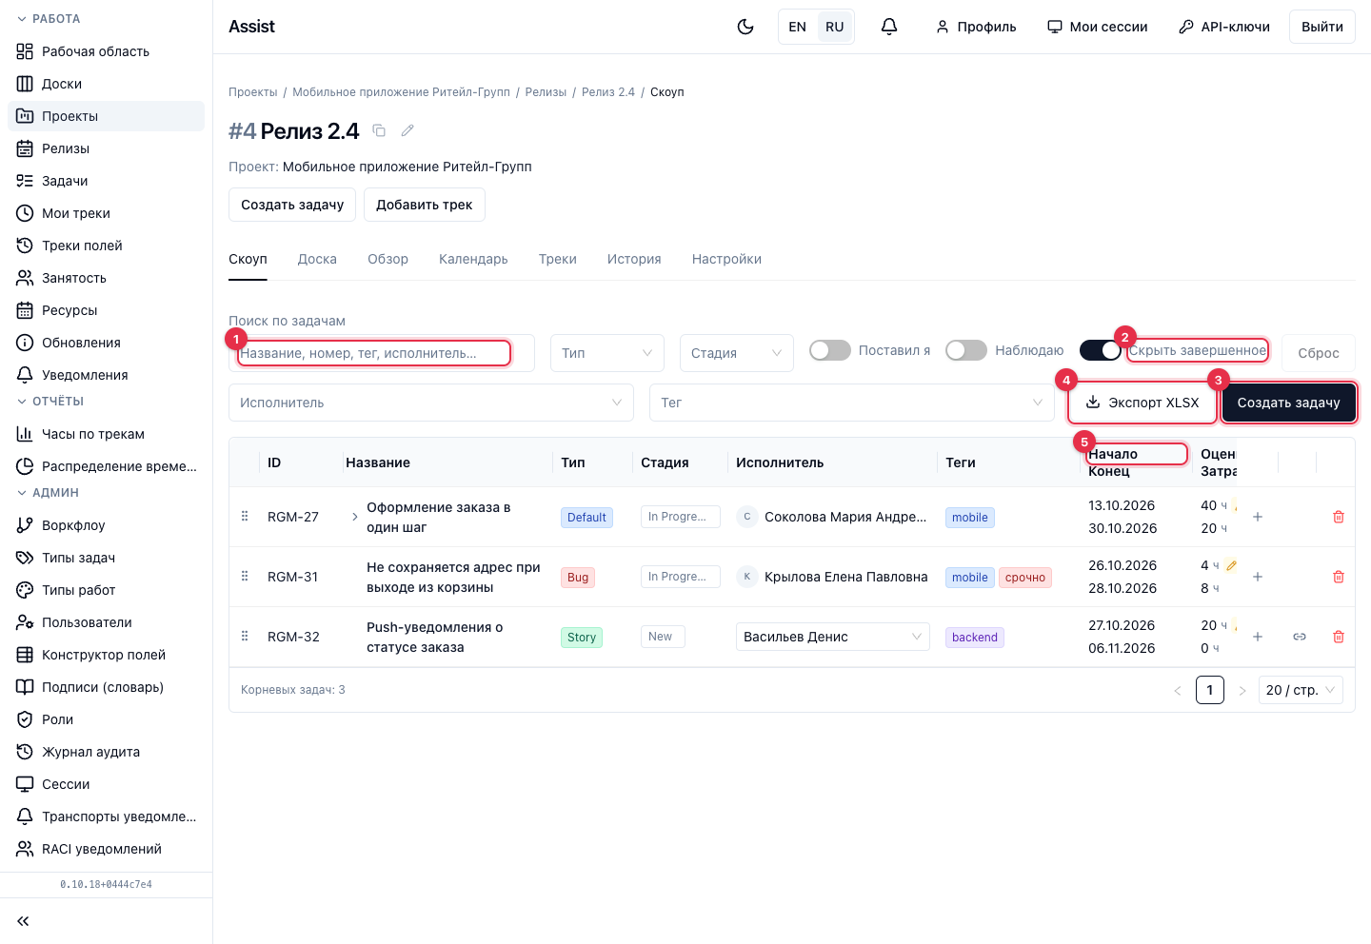Open the Релизы breadcrumb link

coord(546,92)
